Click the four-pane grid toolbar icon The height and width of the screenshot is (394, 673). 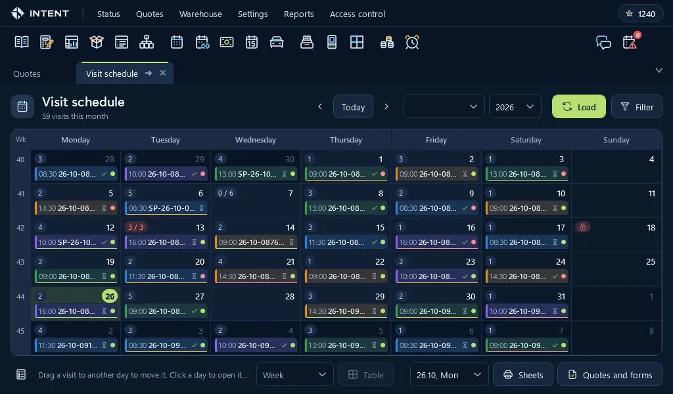point(357,42)
